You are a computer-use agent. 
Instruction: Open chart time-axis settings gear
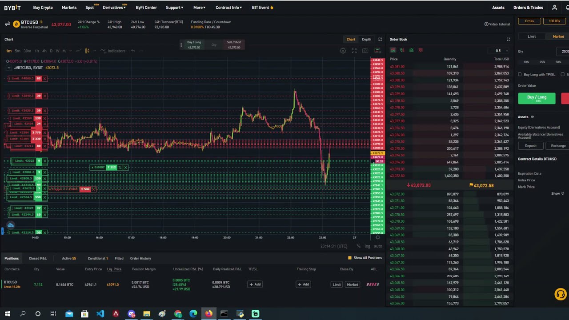(x=378, y=238)
